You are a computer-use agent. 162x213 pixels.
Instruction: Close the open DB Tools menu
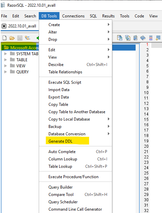click(x=49, y=16)
